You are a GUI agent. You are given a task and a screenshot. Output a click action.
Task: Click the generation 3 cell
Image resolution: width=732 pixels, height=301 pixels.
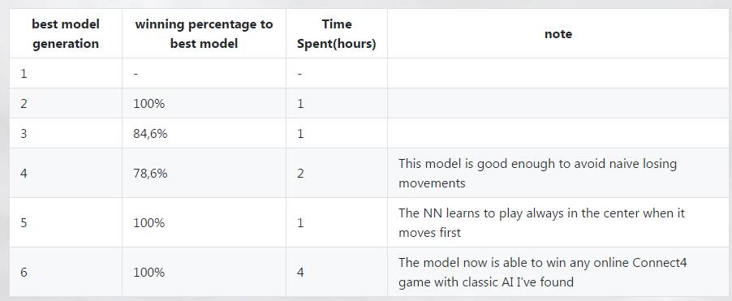[x=66, y=134]
